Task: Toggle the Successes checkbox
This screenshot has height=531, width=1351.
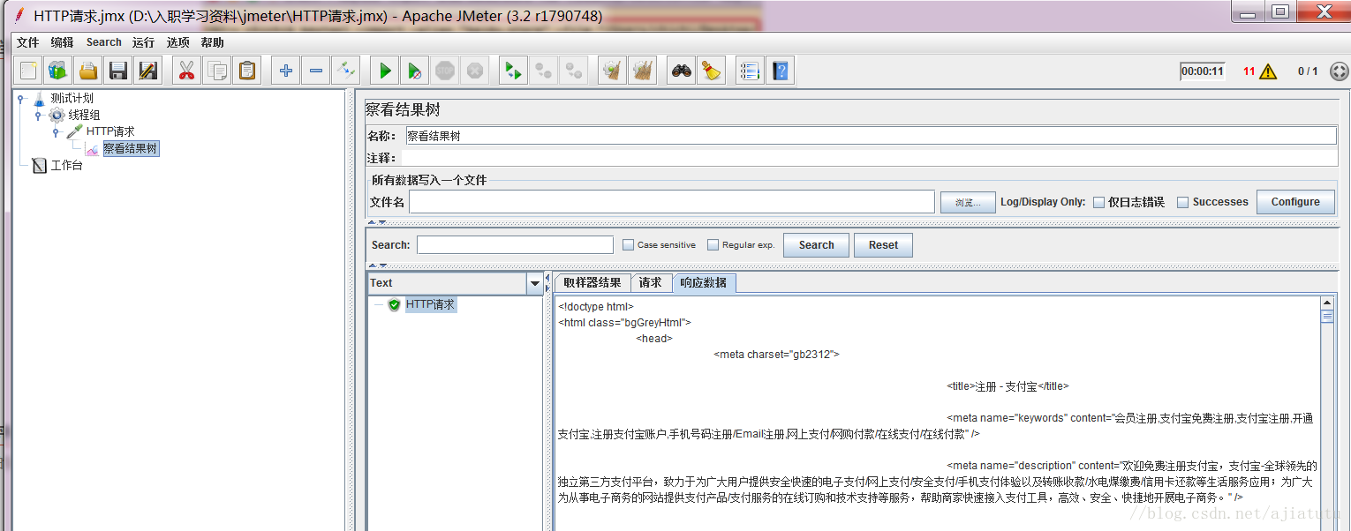Action: point(1183,202)
